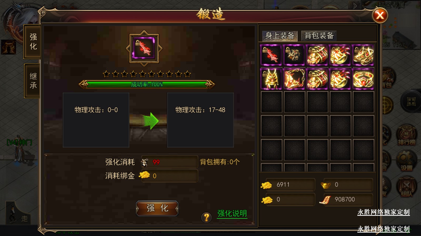Select the golden ring in second row

[363, 79]
